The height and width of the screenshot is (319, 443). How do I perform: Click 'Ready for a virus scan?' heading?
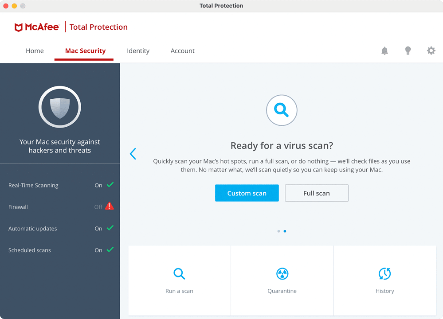tap(282, 146)
